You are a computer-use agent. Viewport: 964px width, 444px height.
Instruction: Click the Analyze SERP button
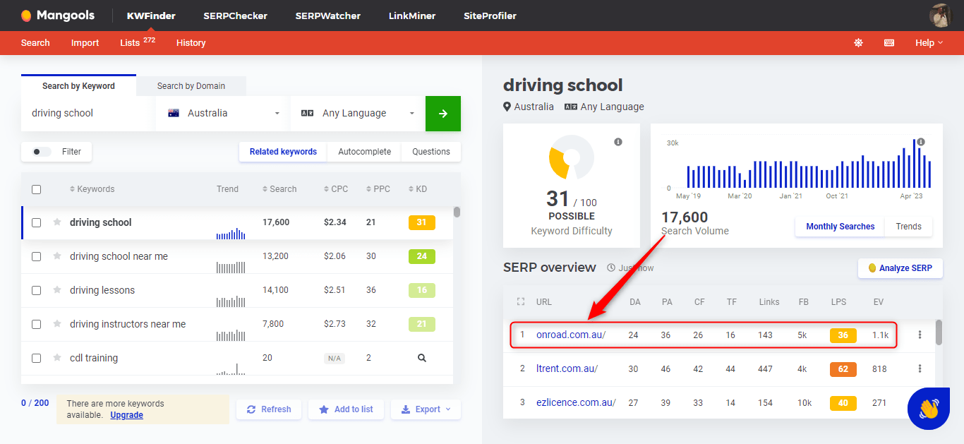click(x=900, y=268)
